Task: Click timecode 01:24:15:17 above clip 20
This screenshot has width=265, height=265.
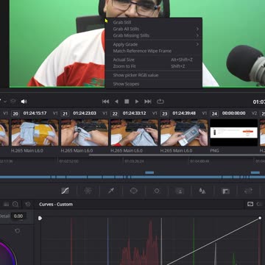Action: click(35, 113)
